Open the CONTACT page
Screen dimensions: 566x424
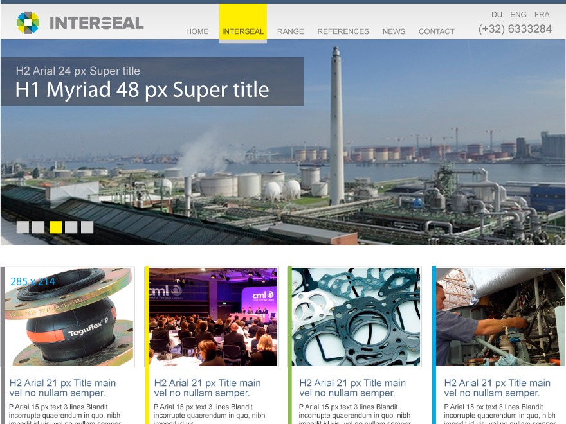[437, 31]
